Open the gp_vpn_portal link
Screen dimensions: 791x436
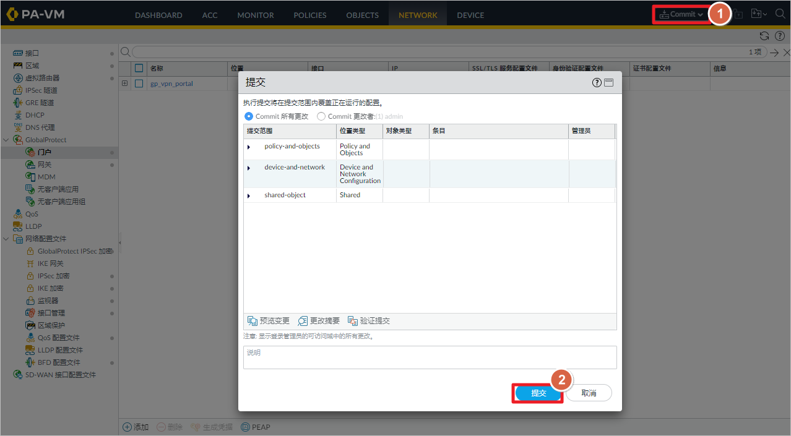171,83
